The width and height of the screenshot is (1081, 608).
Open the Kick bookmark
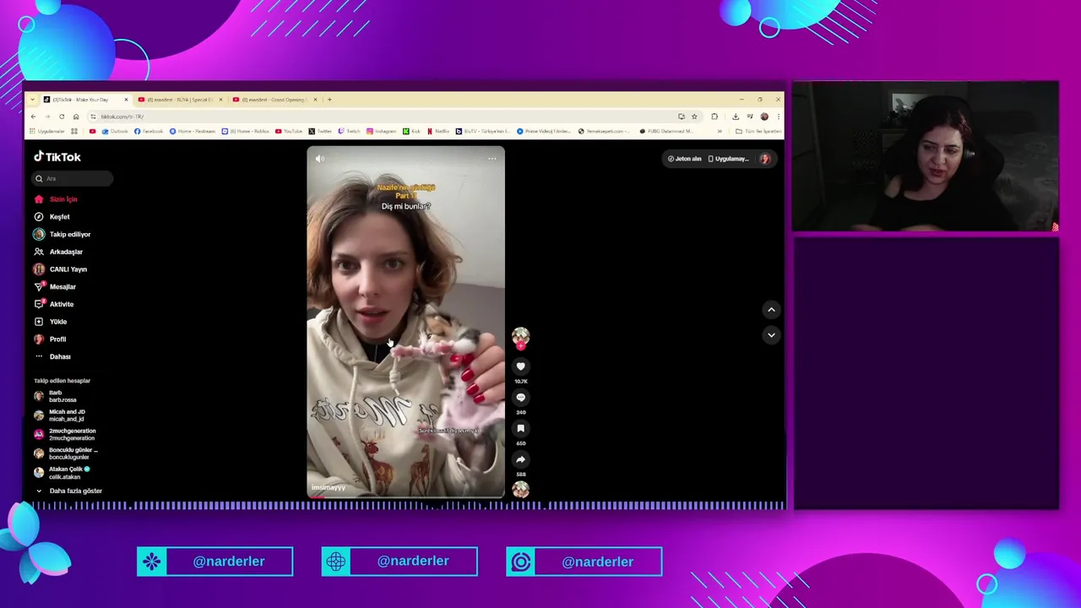coord(412,131)
